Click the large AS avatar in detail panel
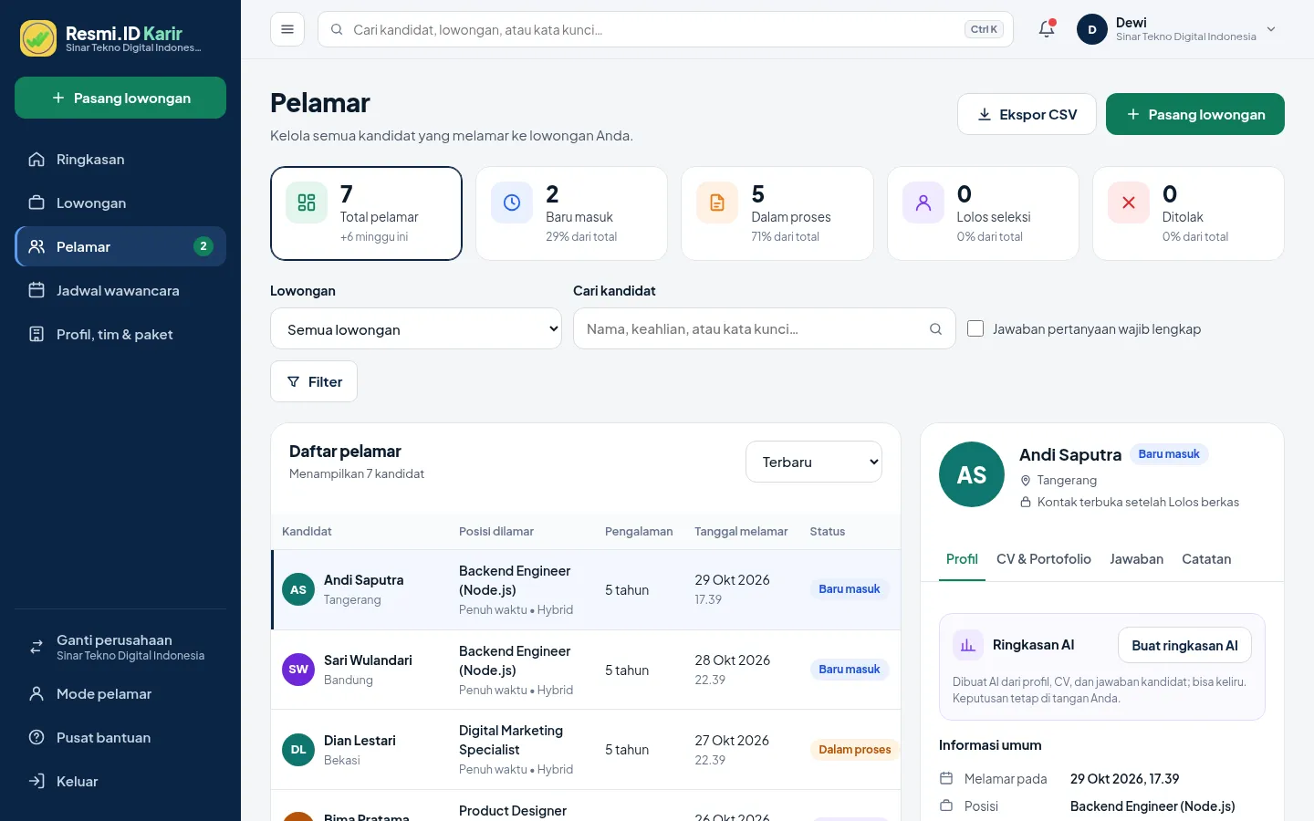 (x=972, y=474)
